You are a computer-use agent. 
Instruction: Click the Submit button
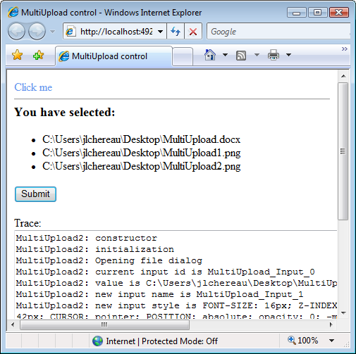tap(35, 194)
